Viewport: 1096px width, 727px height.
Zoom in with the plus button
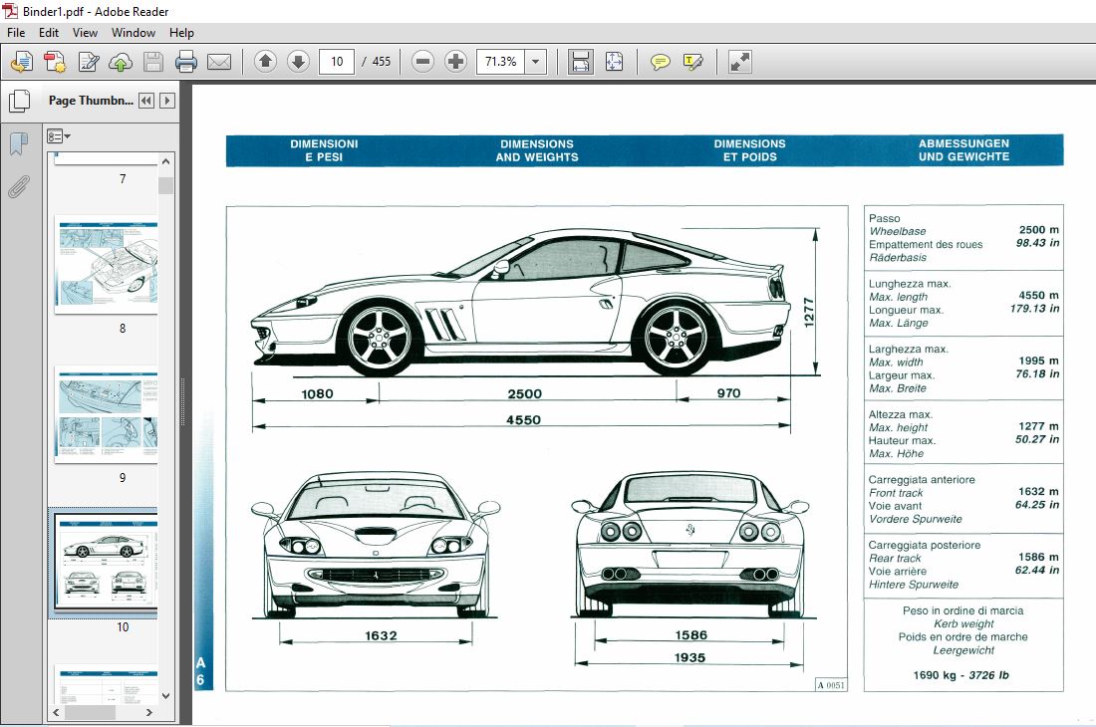pos(455,62)
